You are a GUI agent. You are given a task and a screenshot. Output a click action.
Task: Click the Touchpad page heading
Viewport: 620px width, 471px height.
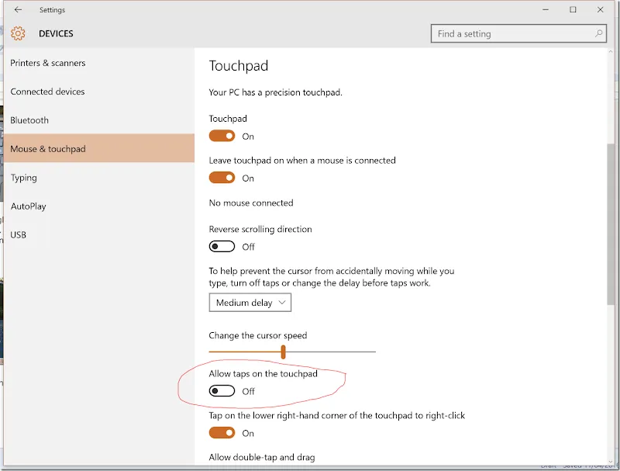coord(238,66)
